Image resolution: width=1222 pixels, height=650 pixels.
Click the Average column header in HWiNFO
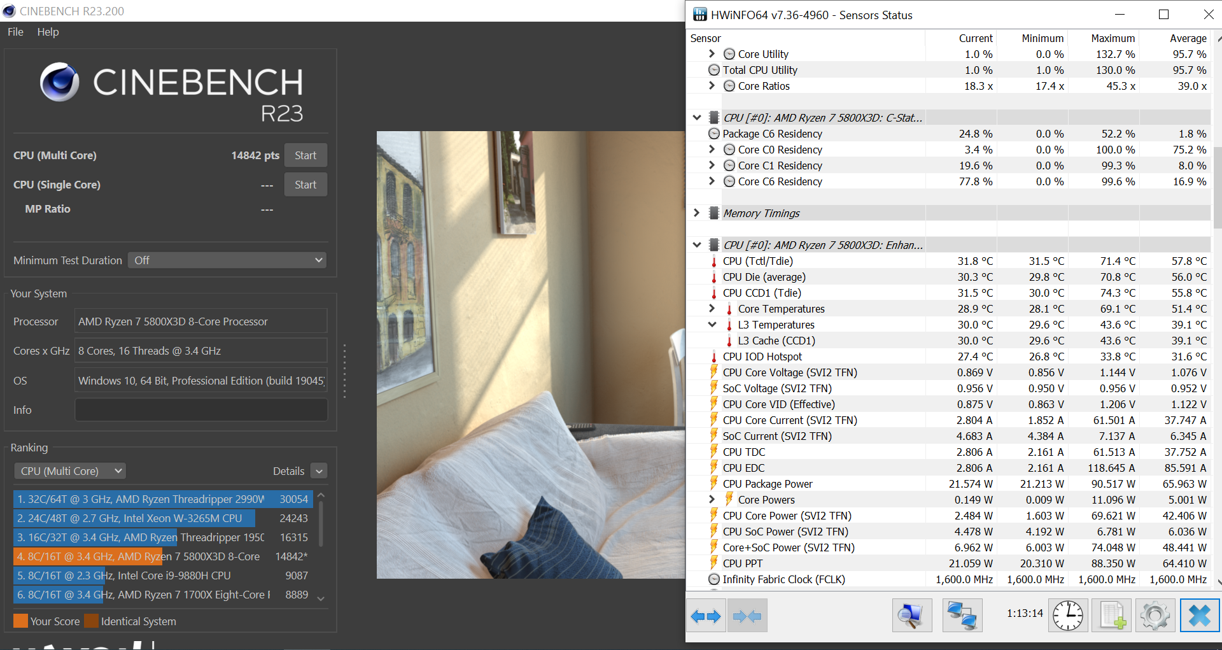(1188, 38)
